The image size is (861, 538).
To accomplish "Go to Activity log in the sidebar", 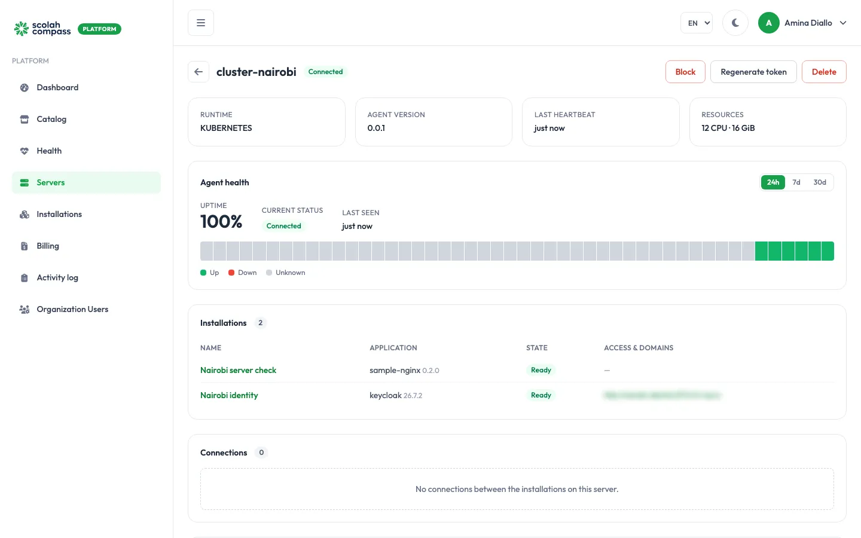I will [x=86, y=278].
